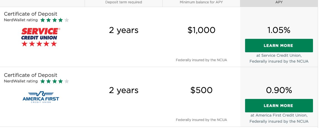Viewport: 325px width, 128px height.
Task: Click the 0.90% APY value
Action: [x=279, y=90]
